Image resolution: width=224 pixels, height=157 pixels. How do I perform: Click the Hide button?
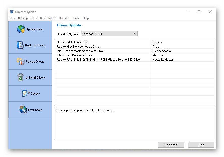[x=201, y=145]
